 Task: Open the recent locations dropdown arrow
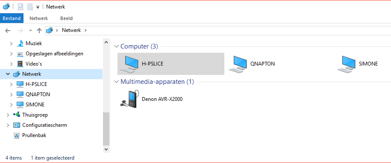[31, 31]
